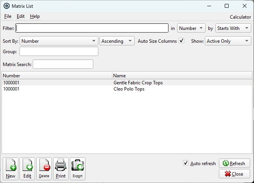Open the Edit menu
The image size is (254, 183).
tap(21, 16)
